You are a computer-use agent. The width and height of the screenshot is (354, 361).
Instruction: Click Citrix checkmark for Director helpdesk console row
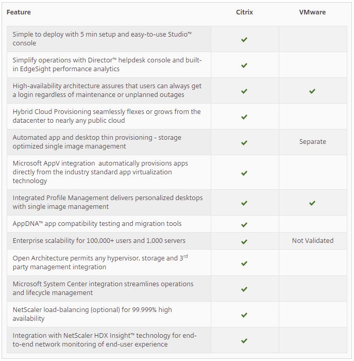[244, 65]
